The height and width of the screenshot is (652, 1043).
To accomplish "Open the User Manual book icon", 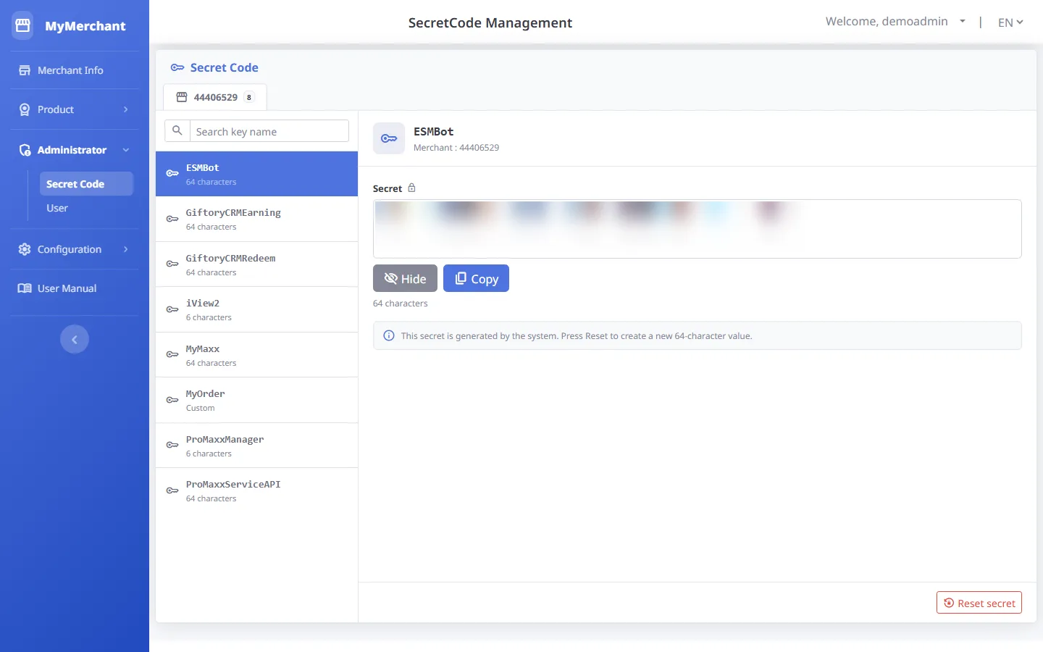I will pos(25,288).
